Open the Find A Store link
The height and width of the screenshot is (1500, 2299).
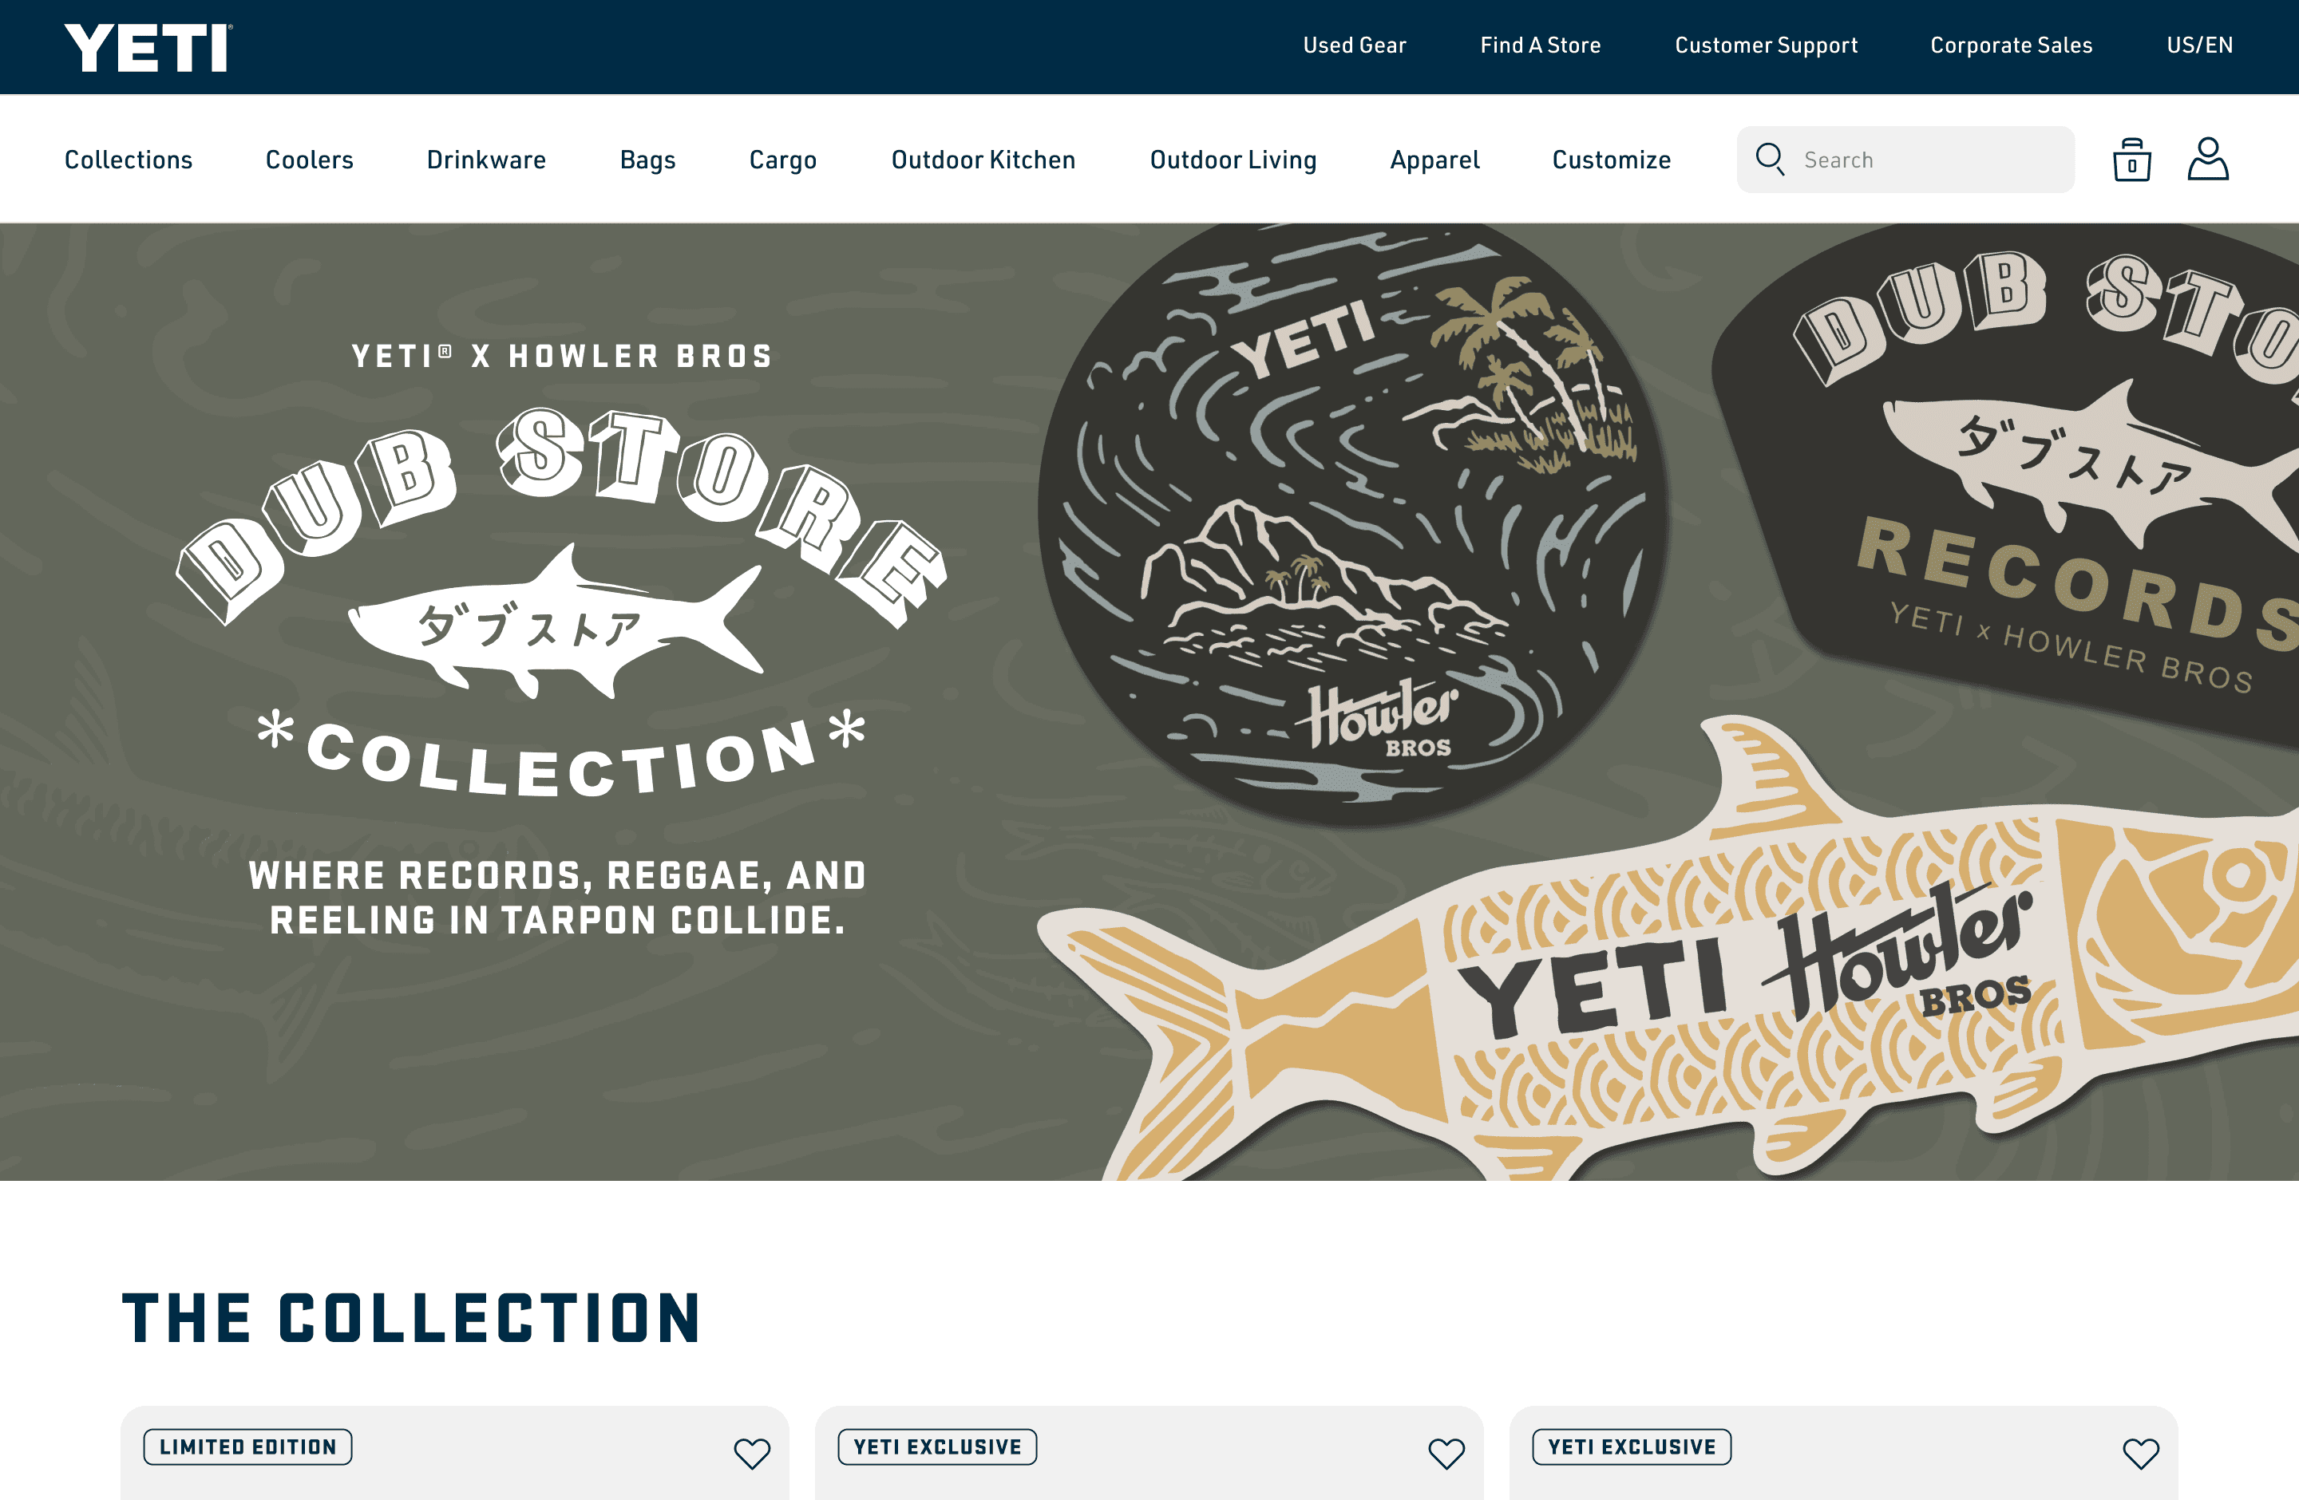click(1541, 45)
